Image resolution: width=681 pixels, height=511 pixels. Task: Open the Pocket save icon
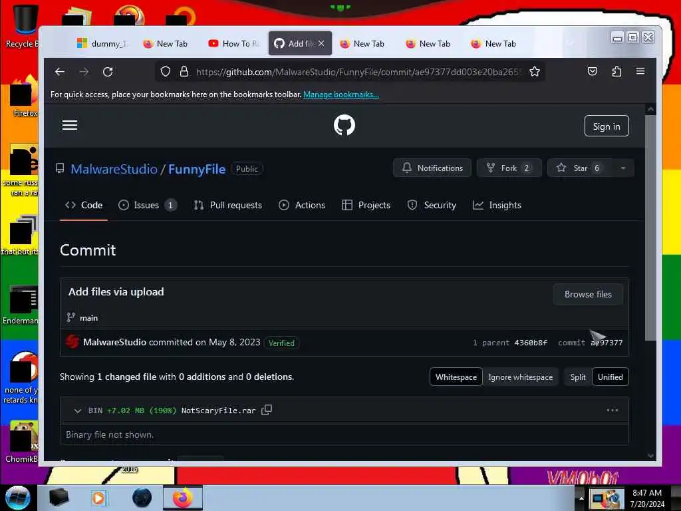pyautogui.click(x=593, y=71)
